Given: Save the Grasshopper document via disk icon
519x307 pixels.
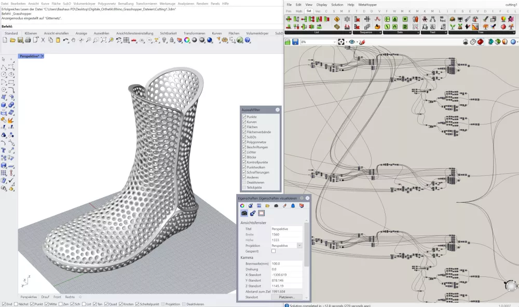Looking at the screenshot, I should (295, 42).
